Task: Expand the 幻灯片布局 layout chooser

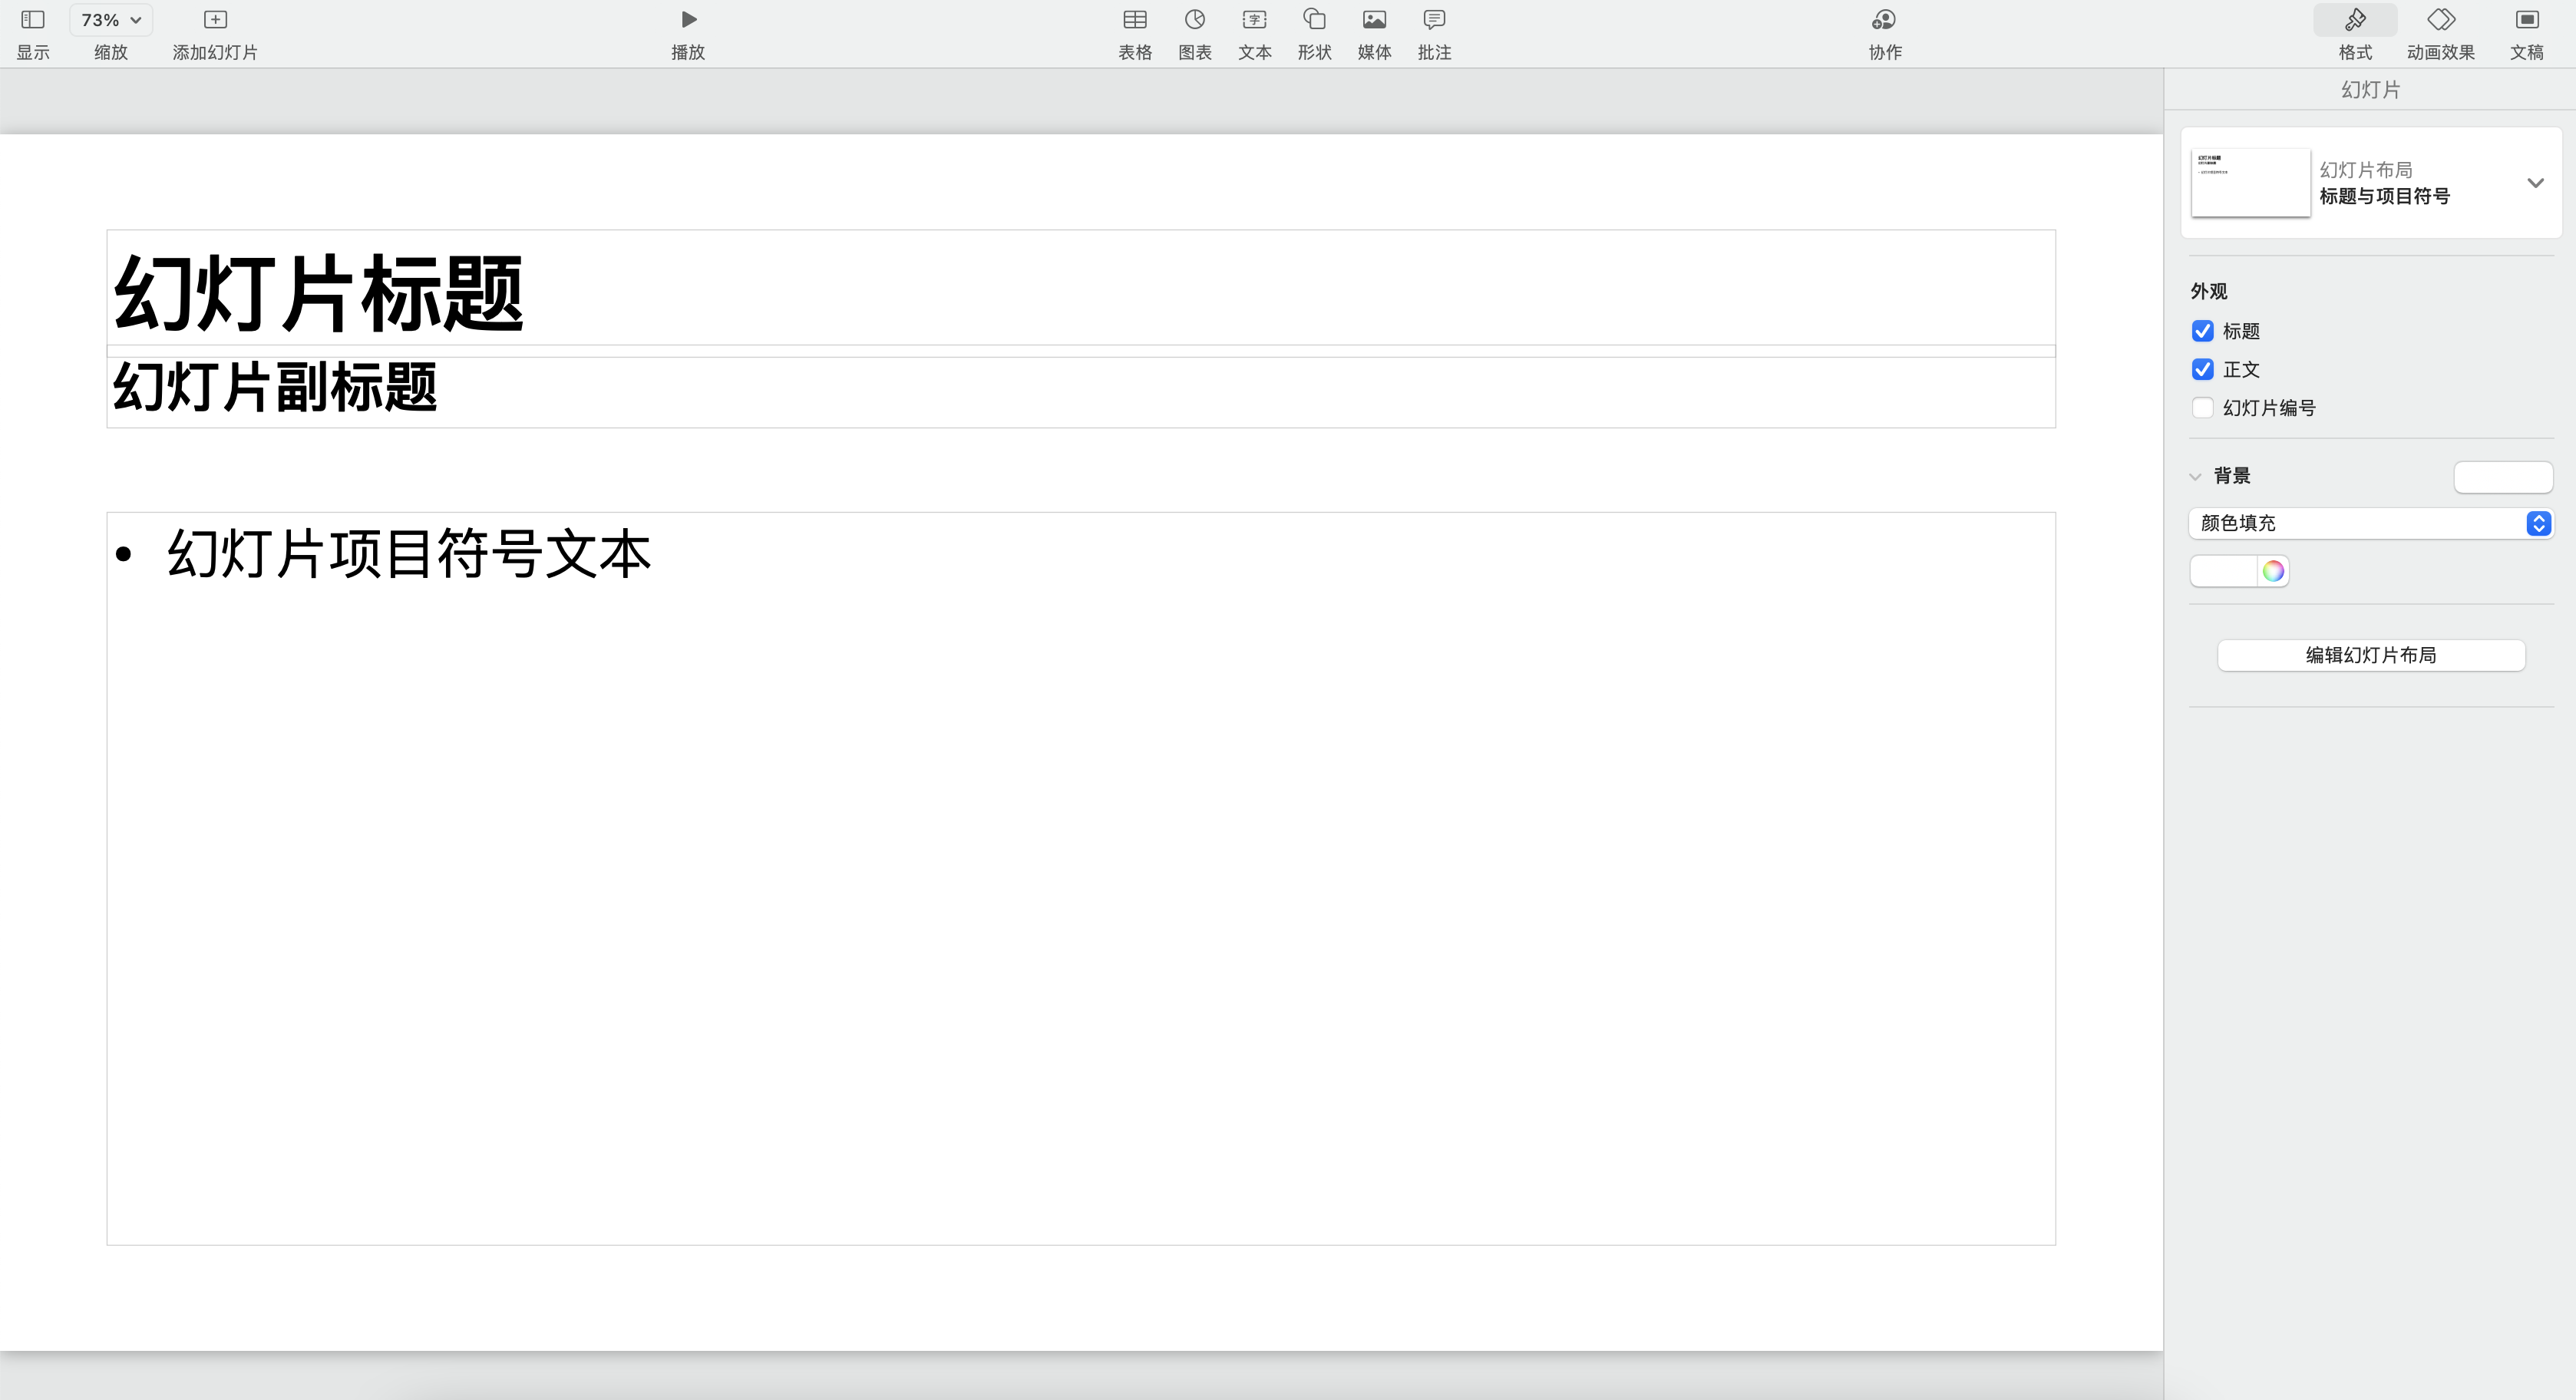Action: [x=2534, y=183]
